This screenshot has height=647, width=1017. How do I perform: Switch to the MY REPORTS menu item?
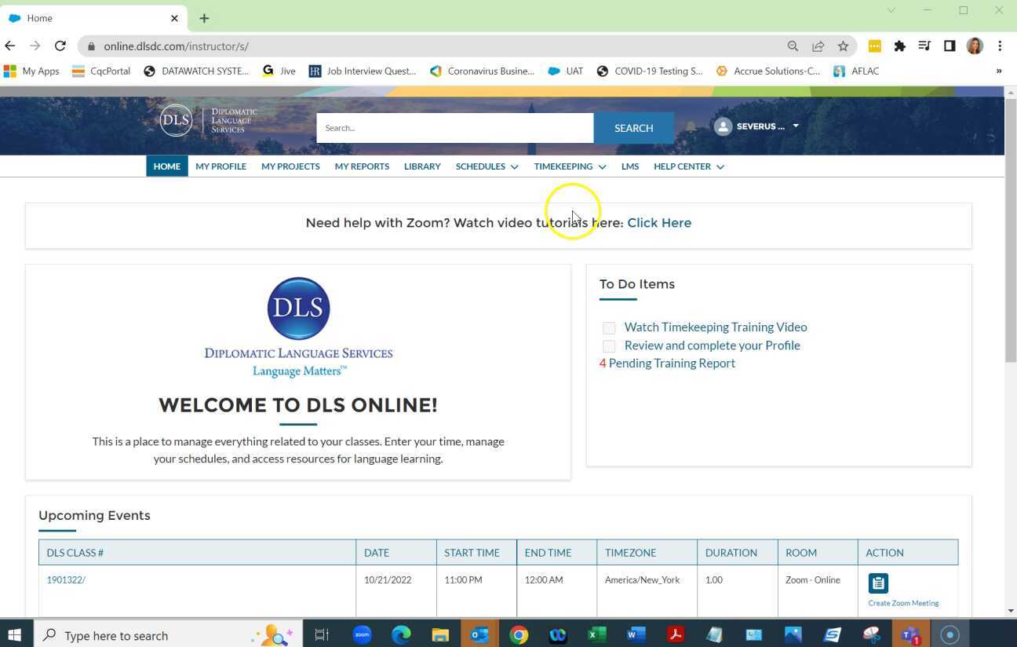[362, 166]
